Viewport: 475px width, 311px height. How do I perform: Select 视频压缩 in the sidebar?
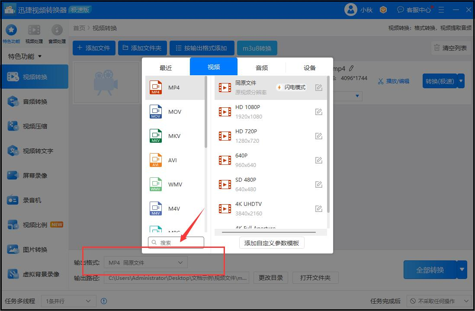(35, 126)
